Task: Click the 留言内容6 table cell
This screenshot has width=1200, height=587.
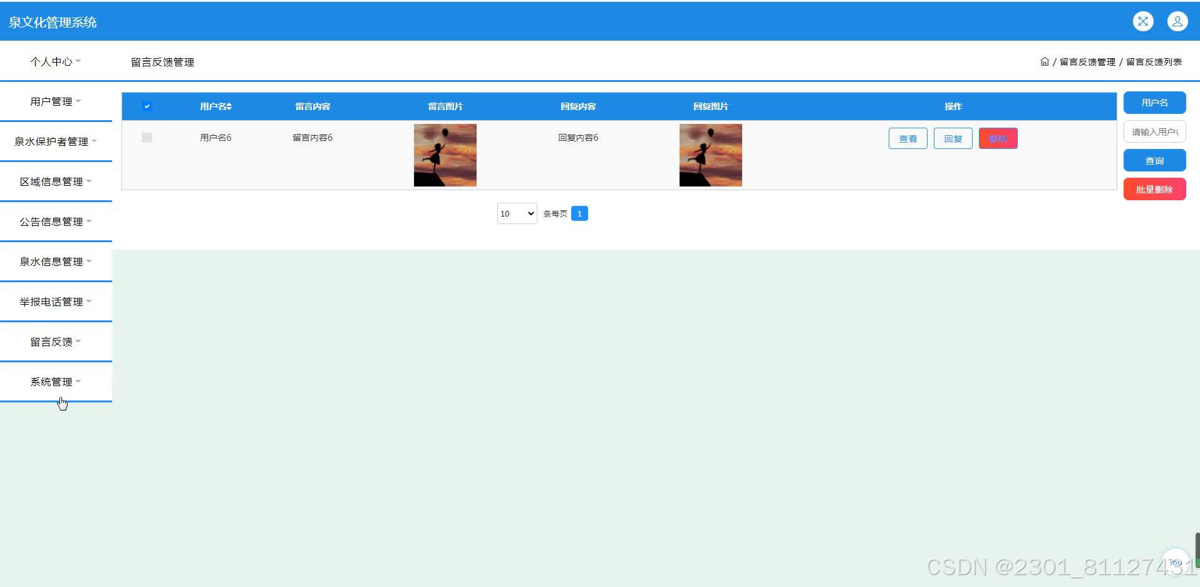Action: pyautogui.click(x=313, y=138)
